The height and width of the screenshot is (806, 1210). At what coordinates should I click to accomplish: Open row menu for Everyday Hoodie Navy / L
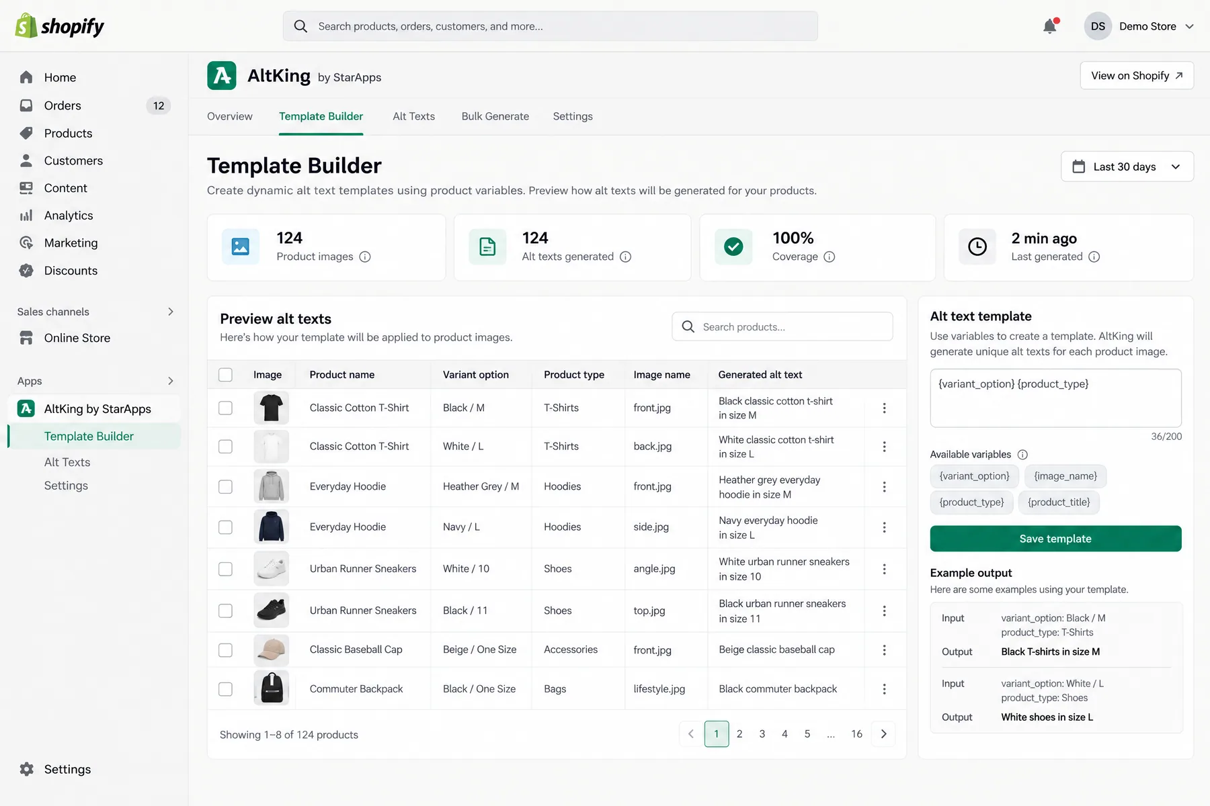(884, 527)
